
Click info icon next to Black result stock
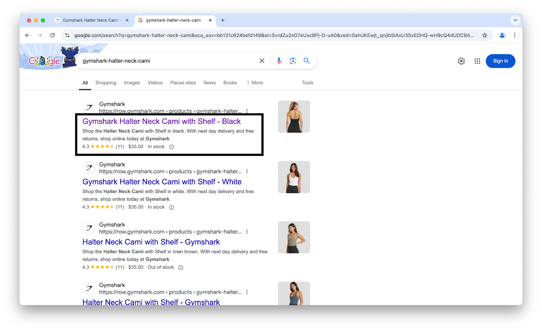click(171, 147)
